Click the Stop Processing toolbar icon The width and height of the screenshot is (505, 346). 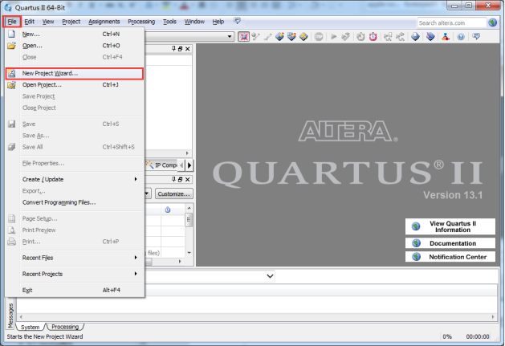point(319,37)
